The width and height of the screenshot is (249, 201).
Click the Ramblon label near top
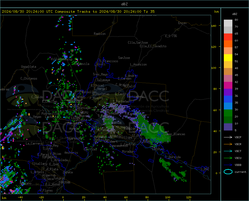coord(100,34)
